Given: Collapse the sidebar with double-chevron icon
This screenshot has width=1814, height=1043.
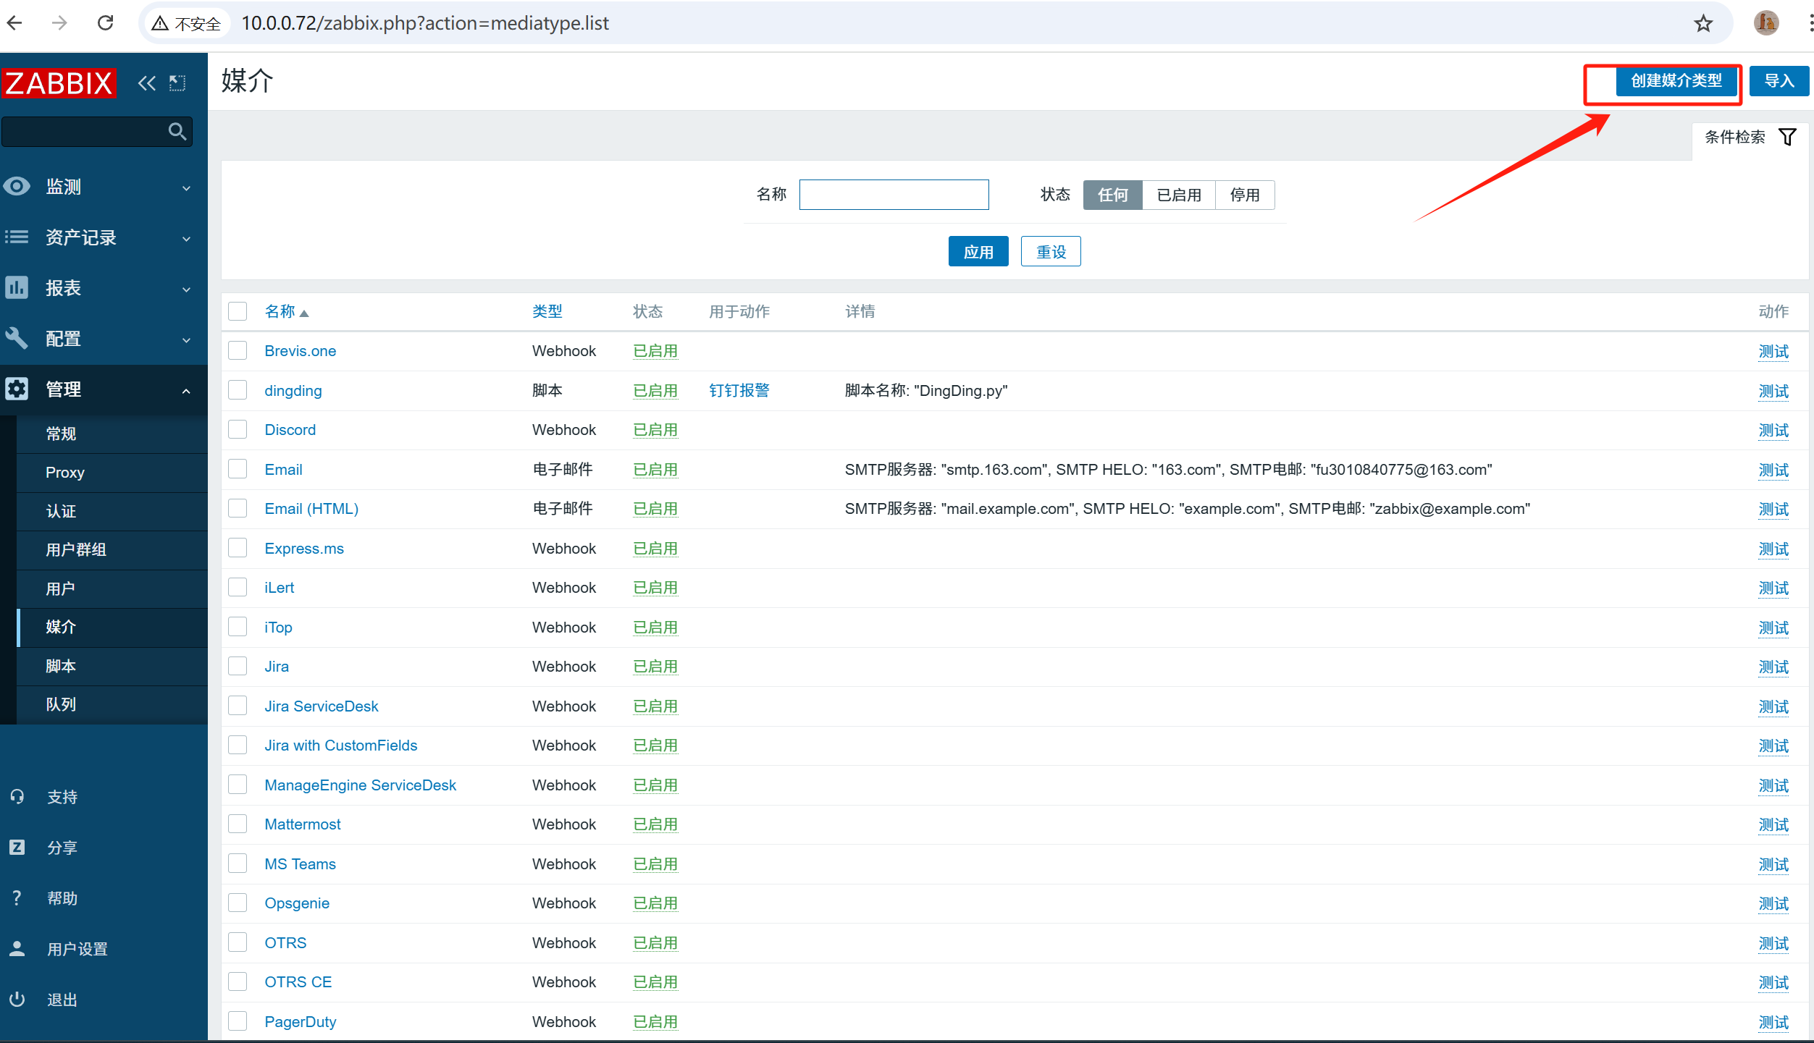Looking at the screenshot, I should tap(146, 83).
